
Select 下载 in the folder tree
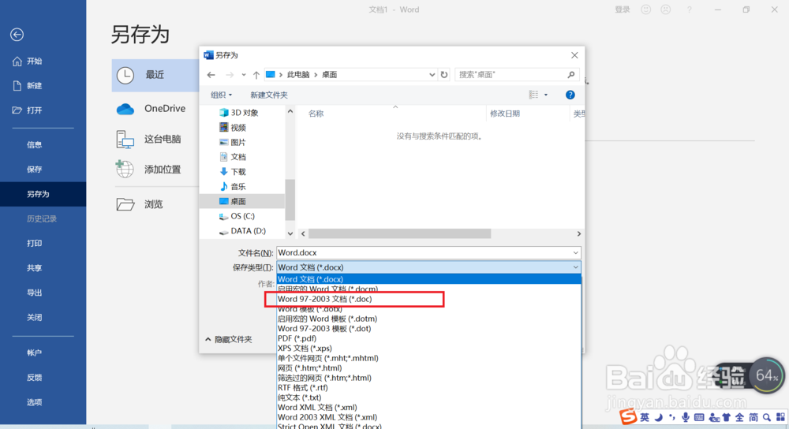click(233, 172)
